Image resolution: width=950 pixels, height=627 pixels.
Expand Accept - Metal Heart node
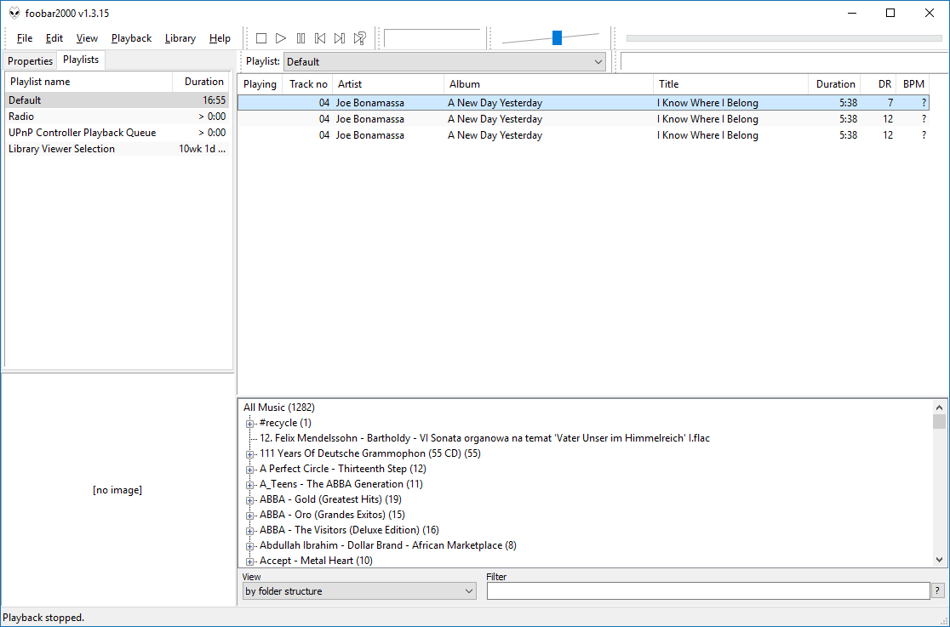249,561
